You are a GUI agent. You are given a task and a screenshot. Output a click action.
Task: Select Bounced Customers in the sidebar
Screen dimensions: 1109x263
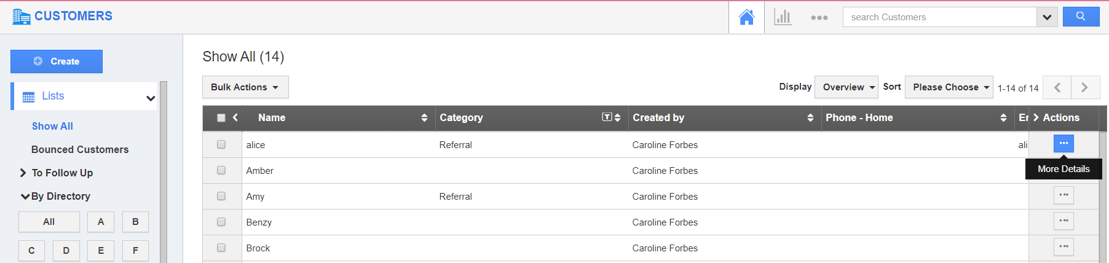tap(80, 149)
